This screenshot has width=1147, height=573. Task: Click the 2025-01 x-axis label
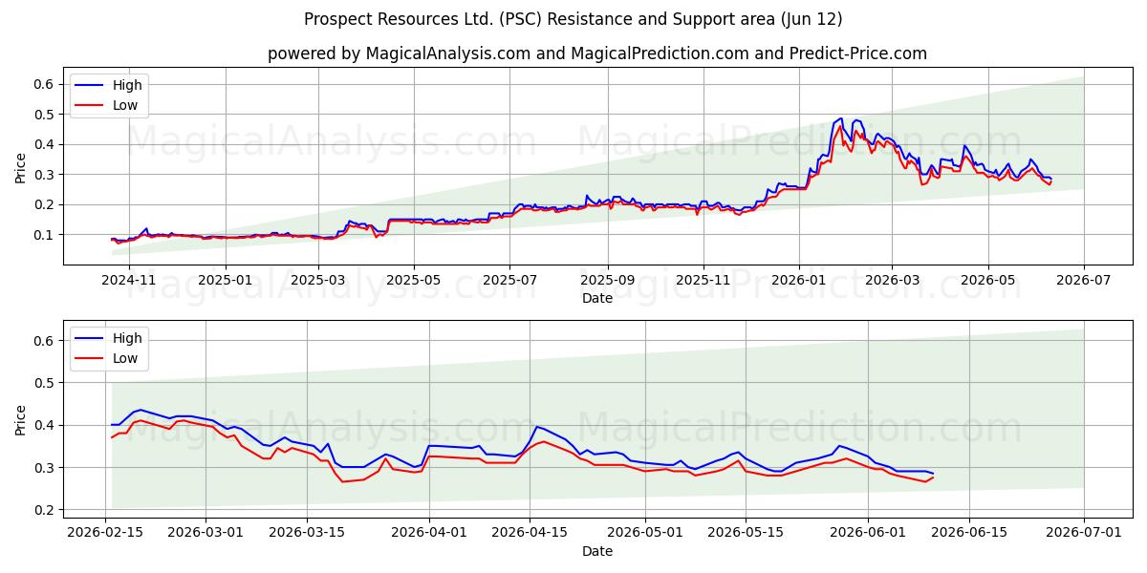[226, 280]
